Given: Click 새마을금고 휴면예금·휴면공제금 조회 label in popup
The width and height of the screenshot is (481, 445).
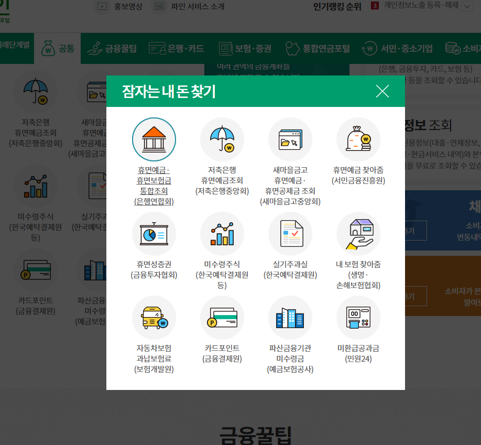Looking at the screenshot, I should click(290, 186).
